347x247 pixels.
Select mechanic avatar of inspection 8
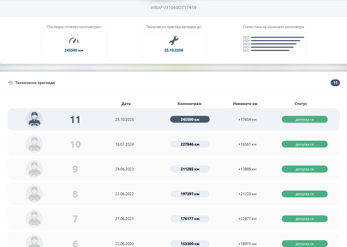[x=34, y=194]
